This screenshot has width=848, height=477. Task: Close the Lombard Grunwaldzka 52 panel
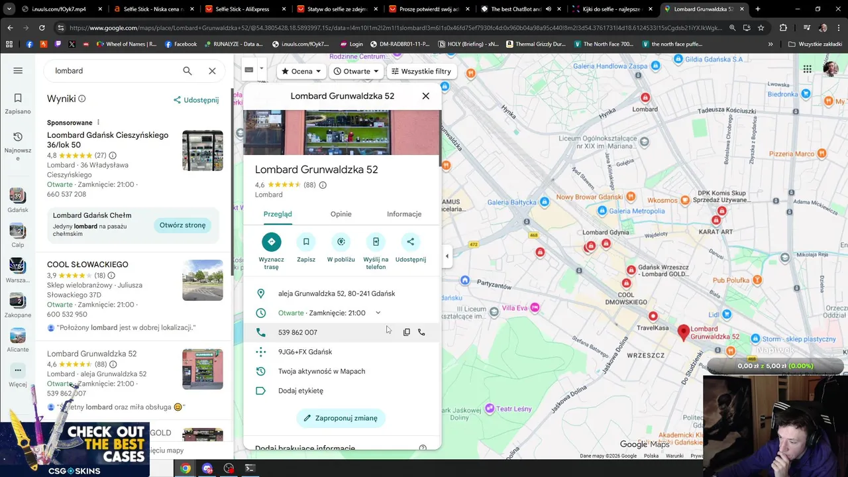pyautogui.click(x=426, y=96)
